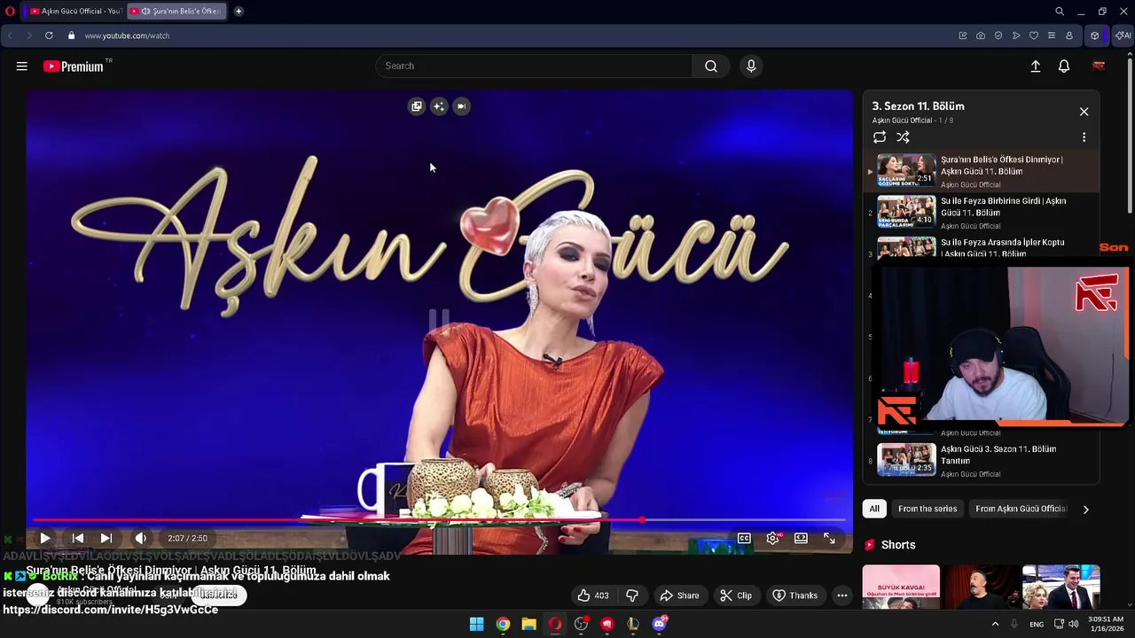This screenshot has height=638, width=1135.
Task: Toggle playlist shuffle button
Action: [903, 137]
